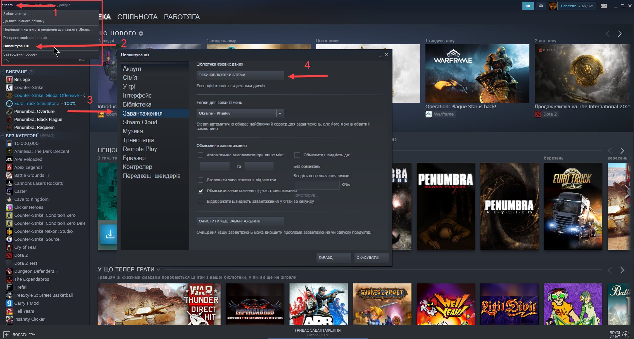The width and height of the screenshot is (634, 339).
Task: Click the Euro Truck Simulator 2 icon
Action: tap(9, 103)
